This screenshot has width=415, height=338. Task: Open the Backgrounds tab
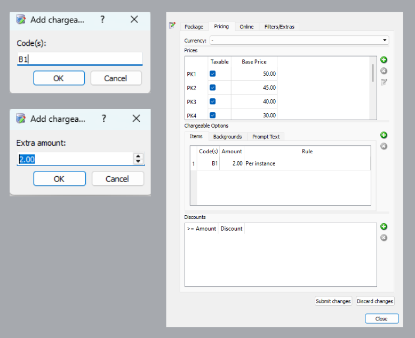coord(227,137)
